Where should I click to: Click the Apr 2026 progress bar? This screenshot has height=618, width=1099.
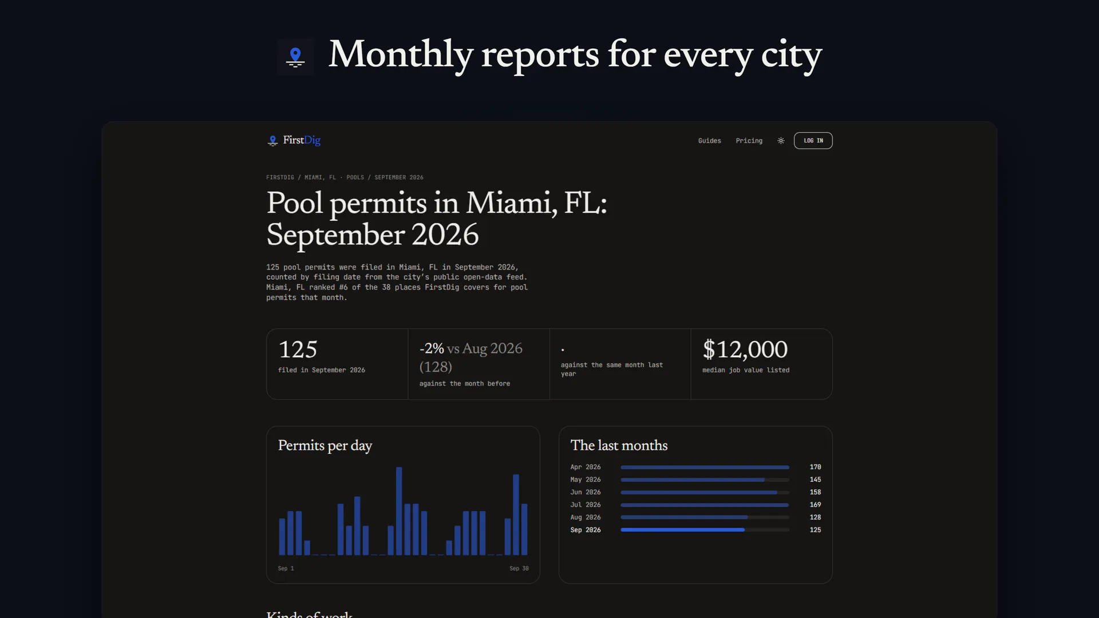[705, 468]
